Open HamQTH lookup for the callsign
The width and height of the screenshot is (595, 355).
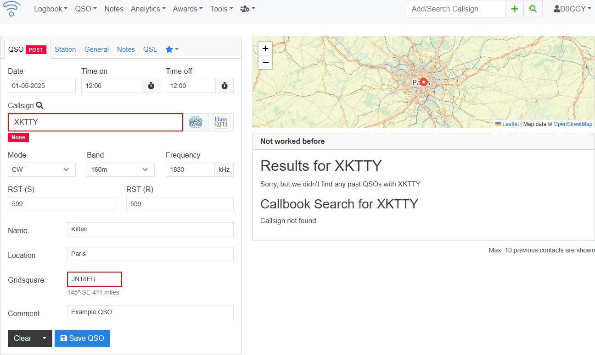[221, 122]
